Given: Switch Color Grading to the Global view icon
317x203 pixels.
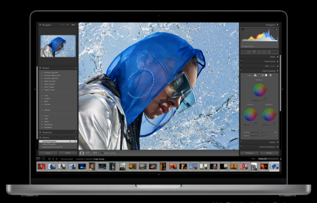Looking at the screenshot, I should point(270,75).
